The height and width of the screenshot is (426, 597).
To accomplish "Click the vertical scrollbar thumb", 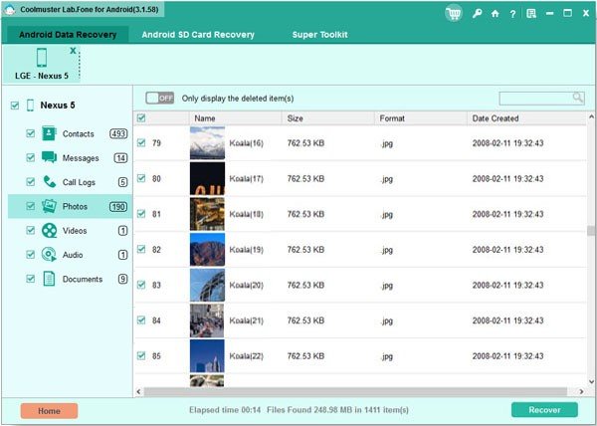I will 591,231.
